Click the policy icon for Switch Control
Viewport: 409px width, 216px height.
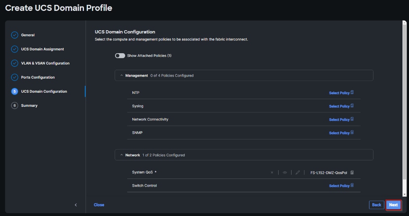pyautogui.click(x=352, y=185)
